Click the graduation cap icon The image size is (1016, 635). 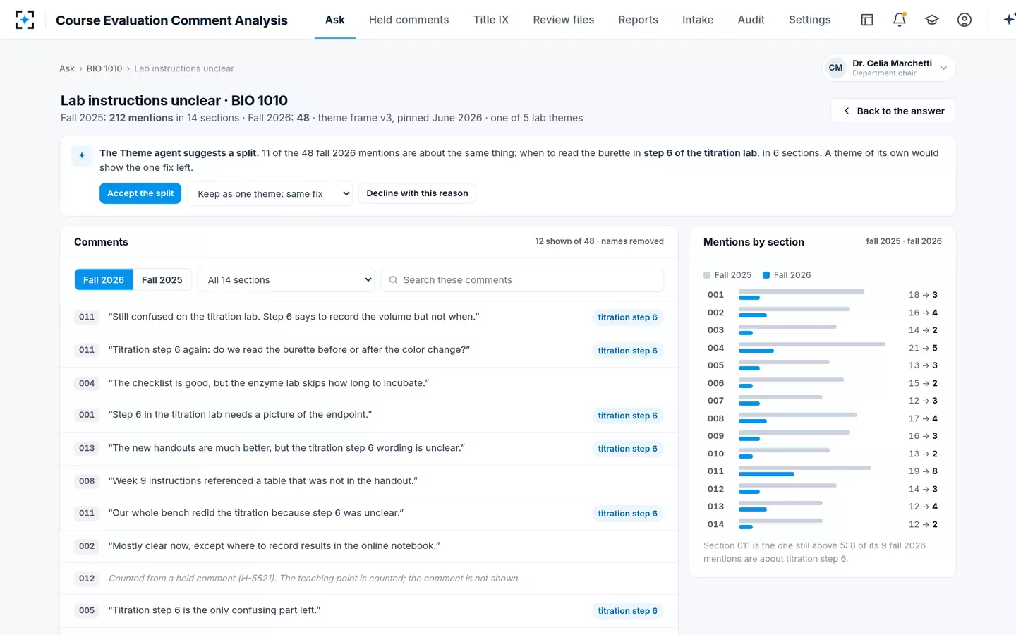pyautogui.click(x=932, y=20)
